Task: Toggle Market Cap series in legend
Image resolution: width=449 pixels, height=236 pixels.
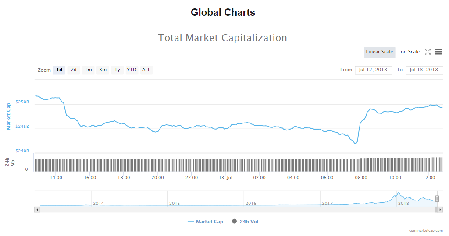Action: [x=205, y=222]
